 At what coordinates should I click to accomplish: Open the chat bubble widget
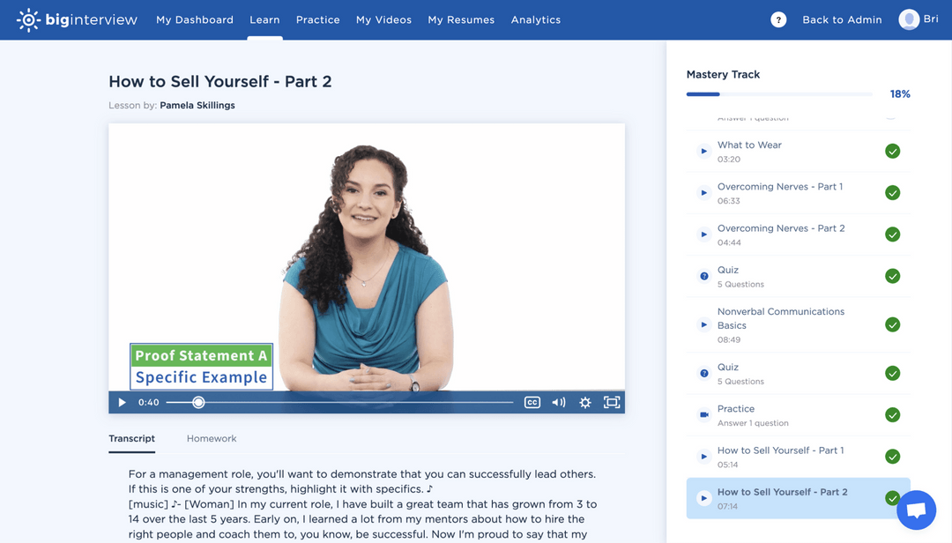[916, 510]
